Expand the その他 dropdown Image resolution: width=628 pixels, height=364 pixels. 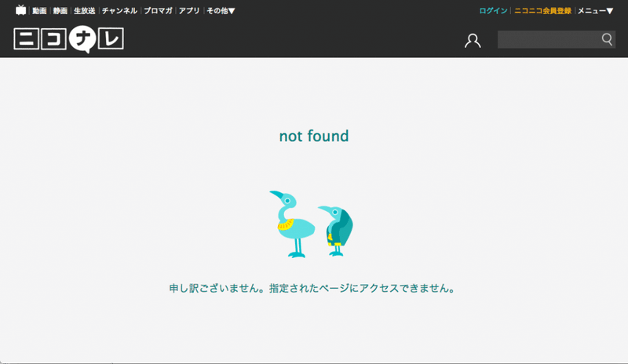click(221, 11)
